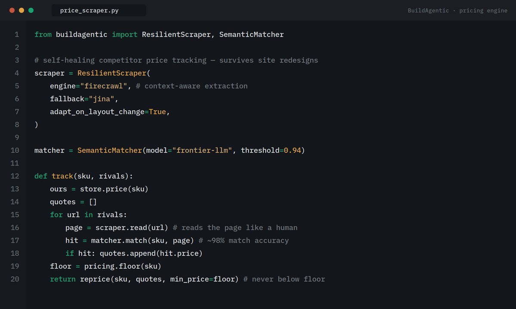Click the "firecrawl" string
The width and height of the screenshot is (516, 309).
(x=104, y=86)
